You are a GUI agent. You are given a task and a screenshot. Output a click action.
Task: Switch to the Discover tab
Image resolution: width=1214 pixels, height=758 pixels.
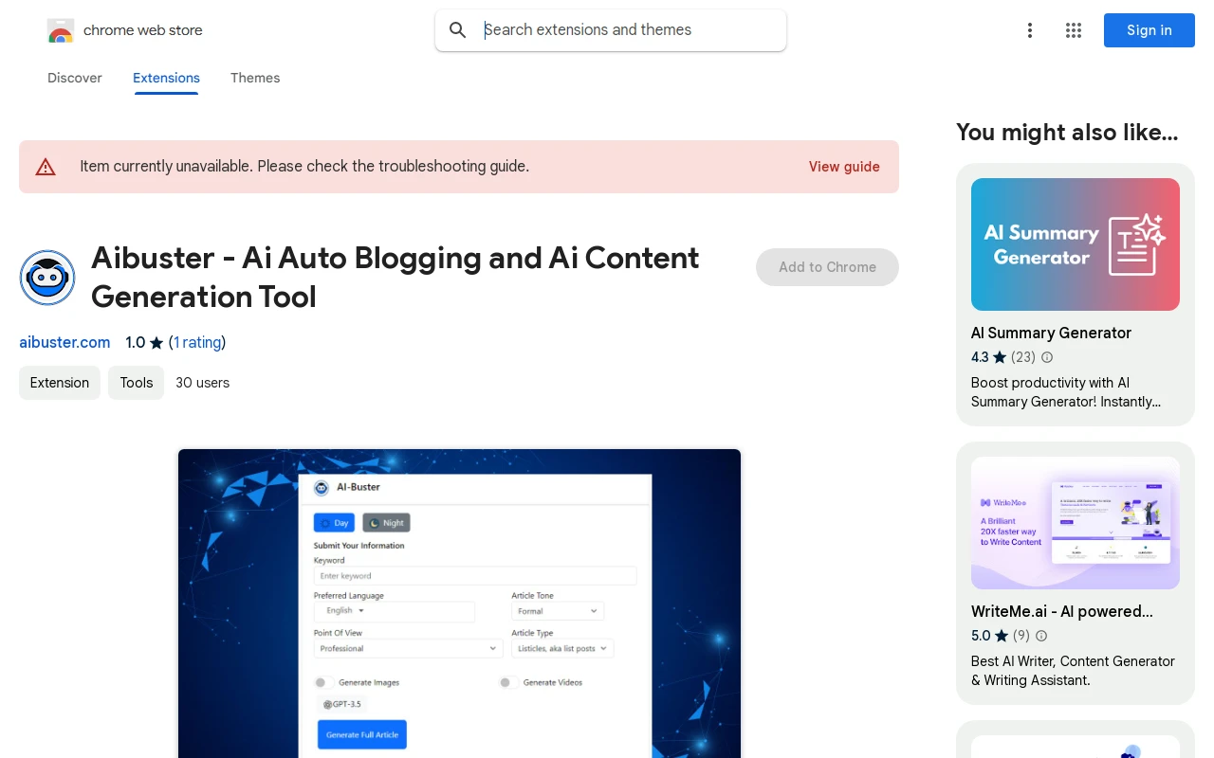[x=75, y=78]
